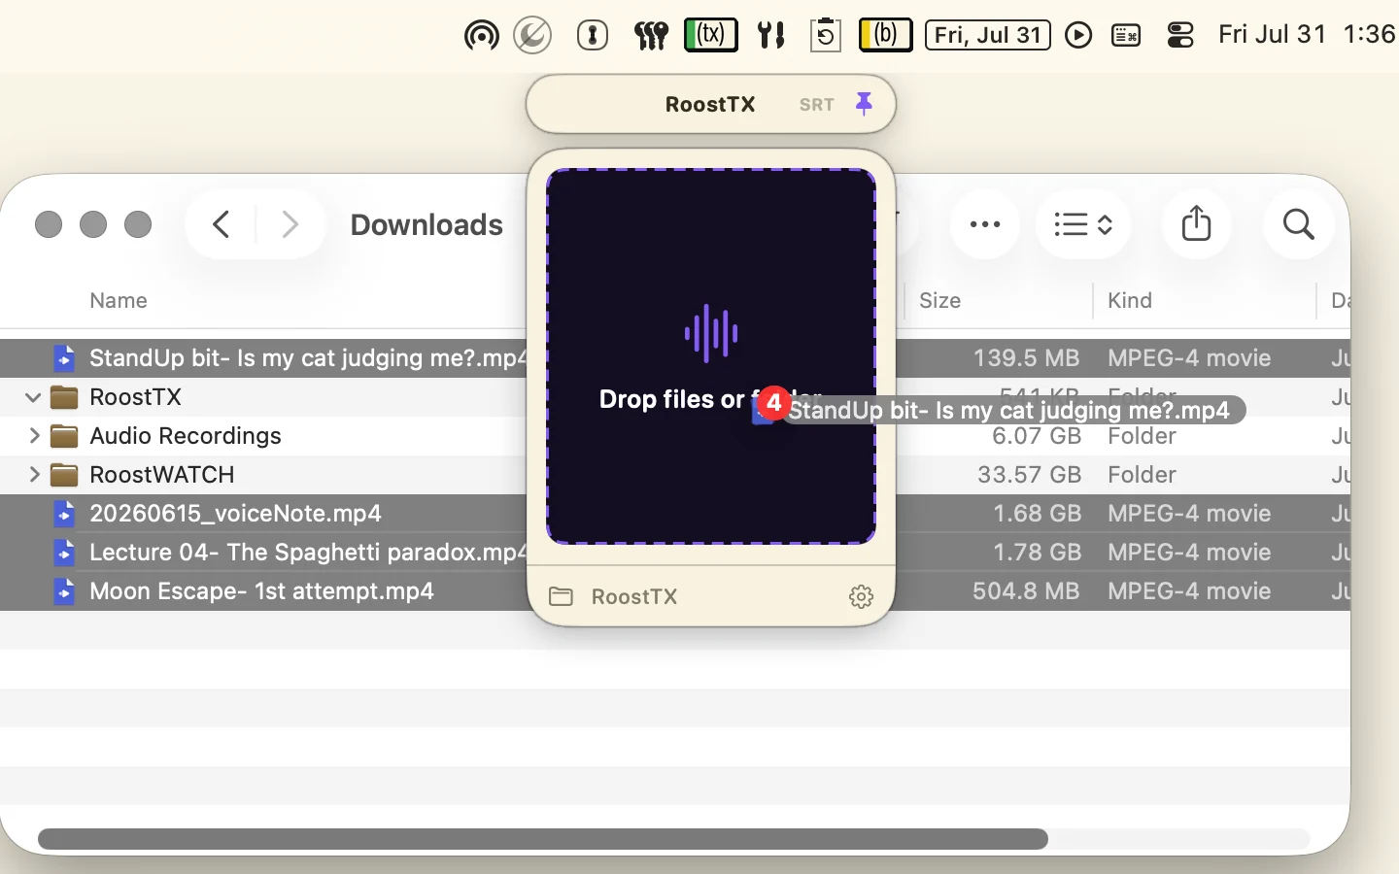This screenshot has height=874, width=1399.
Task: Open the audio mixer faders menu bar icon
Action: (x=651, y=36)
